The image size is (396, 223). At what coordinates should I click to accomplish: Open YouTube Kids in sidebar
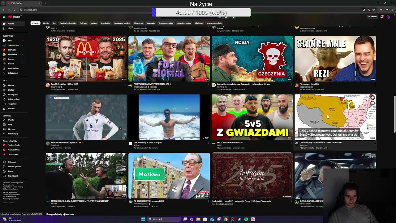13,154
